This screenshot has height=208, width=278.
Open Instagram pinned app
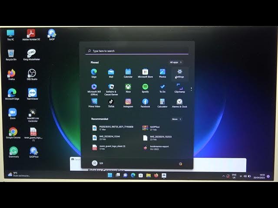click(x=128, y=103)
